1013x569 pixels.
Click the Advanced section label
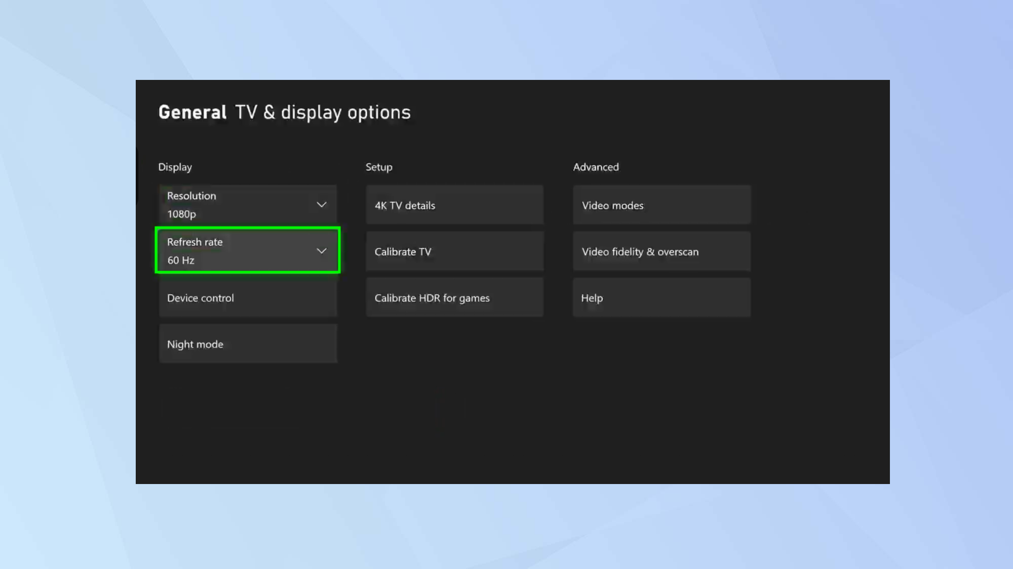coord(596,167)
